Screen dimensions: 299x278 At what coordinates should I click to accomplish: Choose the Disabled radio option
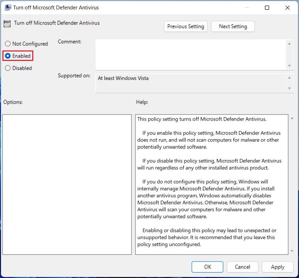pyautogui.click(x=18, y=68)
